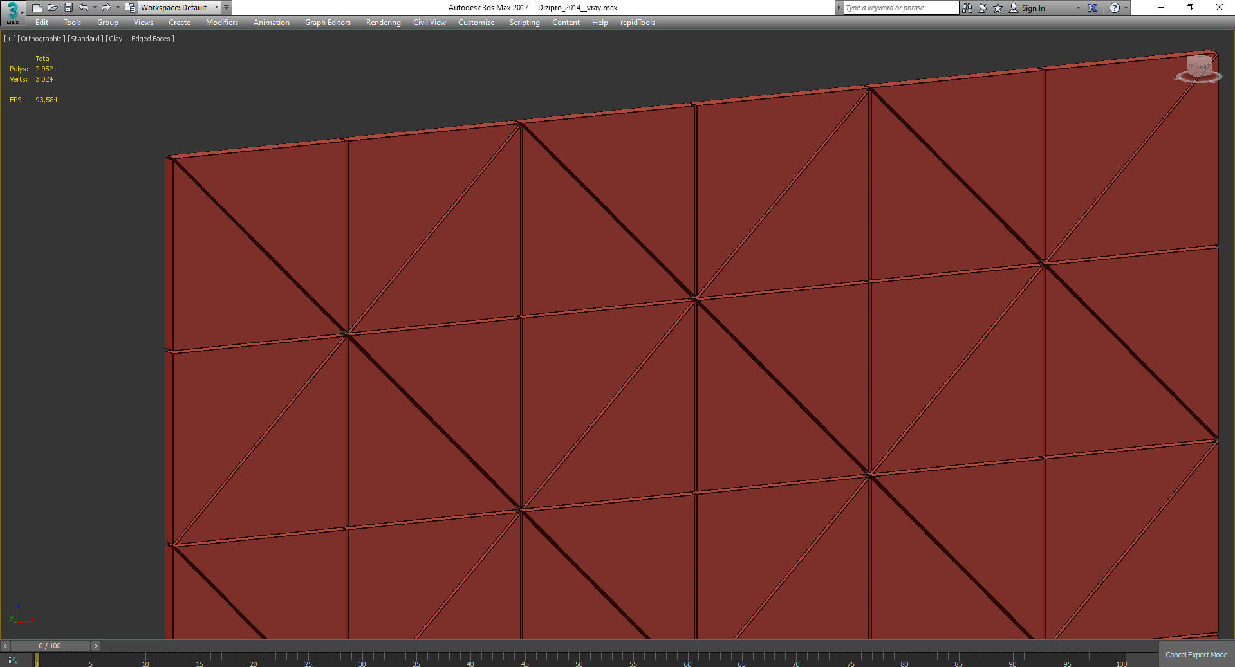The image size is (1235, 667).
Task: Open the Rendering menu
Action: [383, 23]
